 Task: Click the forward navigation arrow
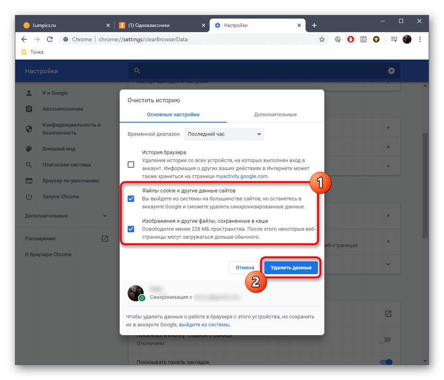point(37,39)
